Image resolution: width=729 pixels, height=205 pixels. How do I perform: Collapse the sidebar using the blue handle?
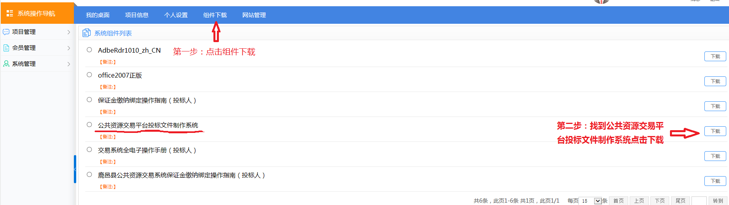coord(75,169)
